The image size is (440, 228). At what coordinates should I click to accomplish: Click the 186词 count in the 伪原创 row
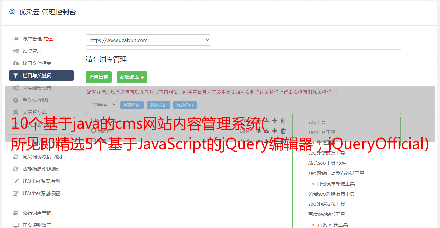(x=246, y=131)
